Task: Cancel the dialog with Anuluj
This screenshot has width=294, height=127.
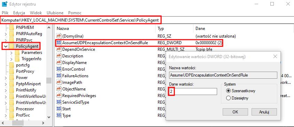Action: (x=264, y=112)
